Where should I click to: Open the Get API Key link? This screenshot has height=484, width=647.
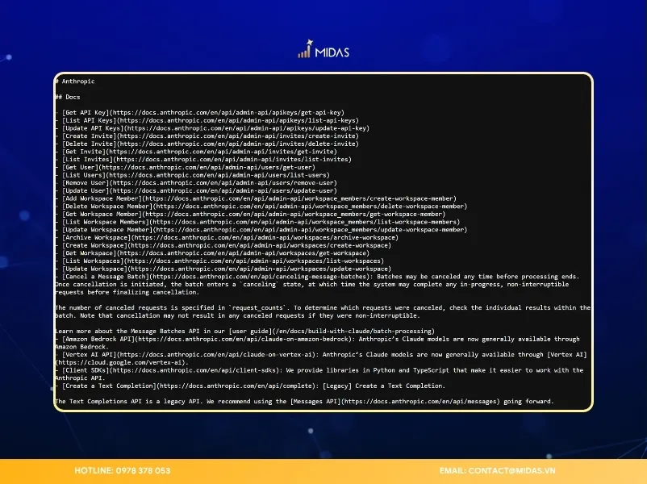tap(86, 112)
